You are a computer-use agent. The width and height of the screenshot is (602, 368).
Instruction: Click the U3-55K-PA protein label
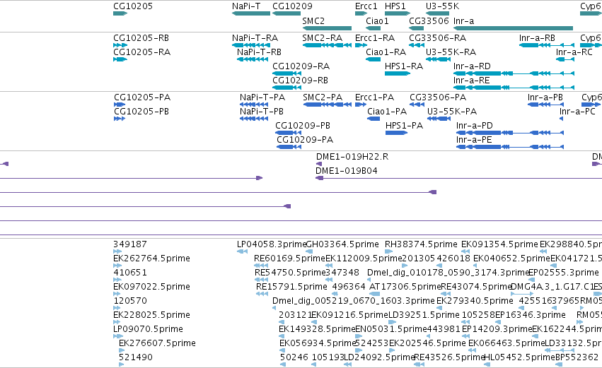pyautogui.click(x=452, y=111)
